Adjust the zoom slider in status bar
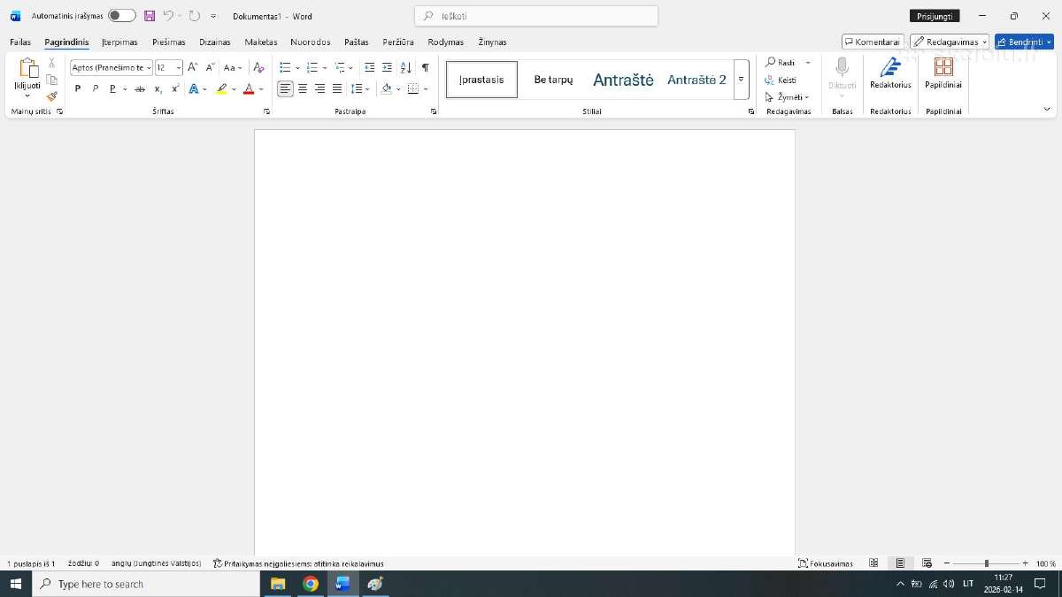Image resolution: width=1062 pixels, height=597 pixels. pyautogui.click(x=987, y=563)
